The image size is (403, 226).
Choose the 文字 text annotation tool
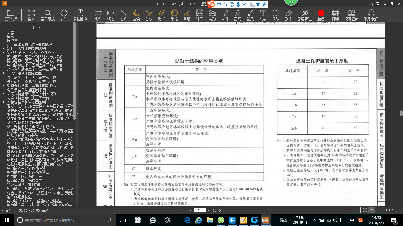(x=263, y=15)
